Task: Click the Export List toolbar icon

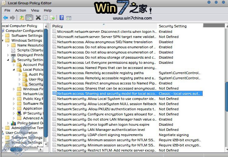Action: [52, 18]
